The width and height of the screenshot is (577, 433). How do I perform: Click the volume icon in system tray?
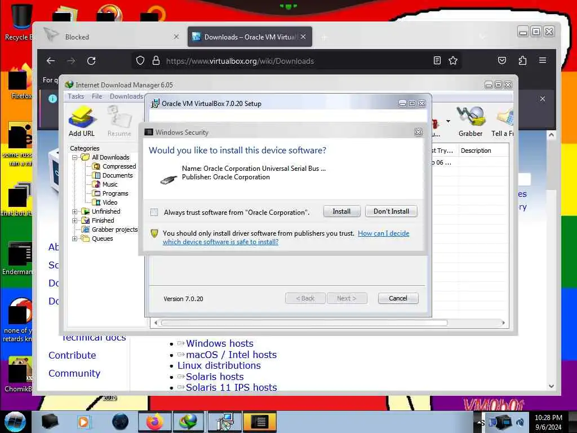[x=520, y=422]
